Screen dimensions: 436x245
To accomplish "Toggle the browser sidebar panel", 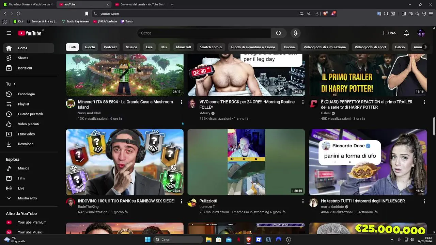I will pyautogui.click(x=404, y=14).
